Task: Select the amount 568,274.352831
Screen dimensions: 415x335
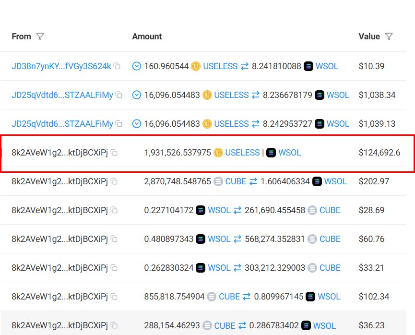Action: [x=275, y=239]
